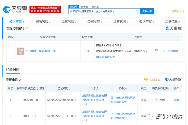This screenshot has width=188, height=125.
Task: Click the 企业主说 speaker icon
Action: pos(146,79)
